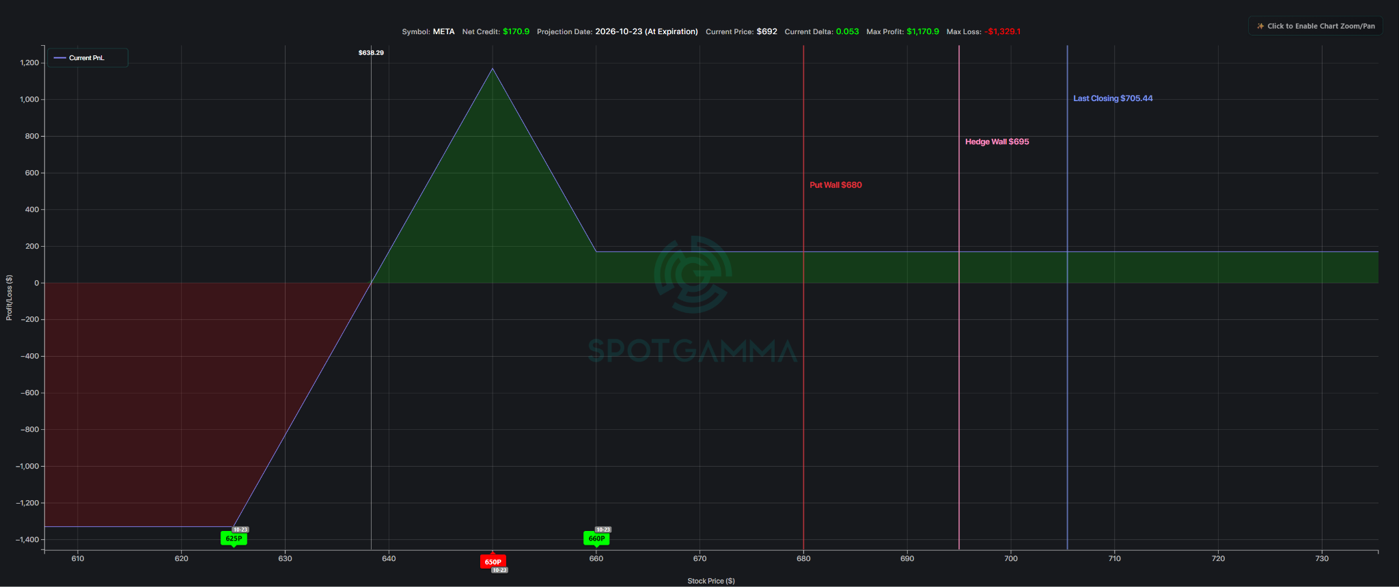Click the Profit/Loss ($) axis title
Image resolution: width=1399 pixels, height=587 pixels.
pos(9,298)
